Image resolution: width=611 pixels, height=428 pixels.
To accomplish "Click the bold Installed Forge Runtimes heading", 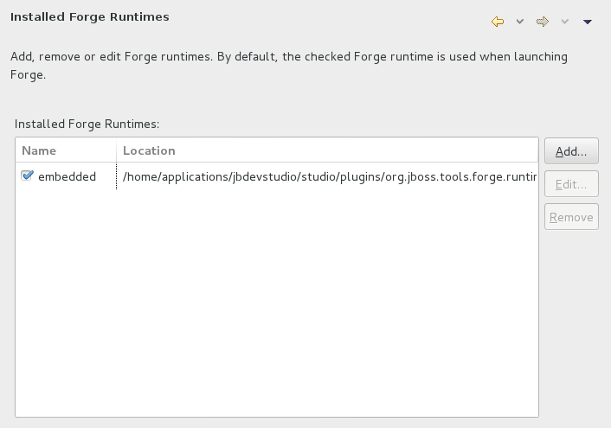I will click(90, 16).
